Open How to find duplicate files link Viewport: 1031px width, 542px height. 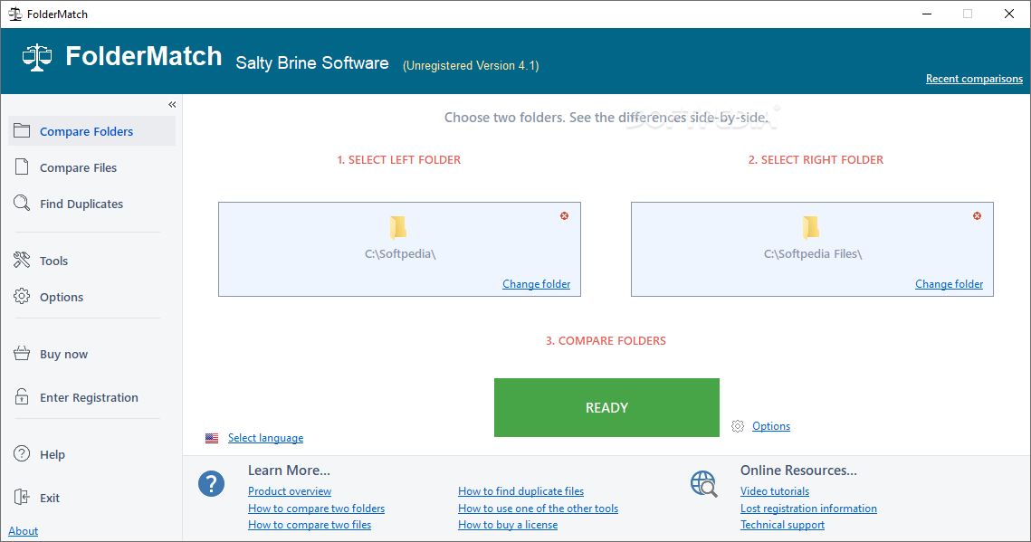tap(520, 490)
